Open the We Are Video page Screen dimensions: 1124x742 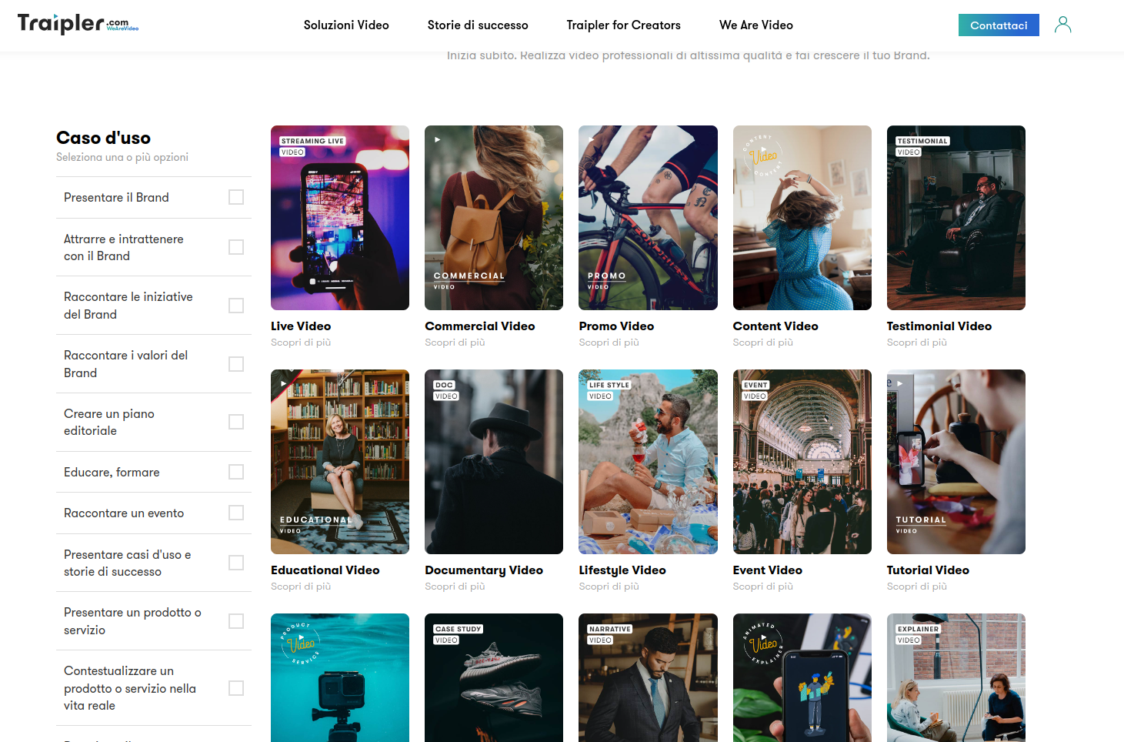click(x=755, y=25)
